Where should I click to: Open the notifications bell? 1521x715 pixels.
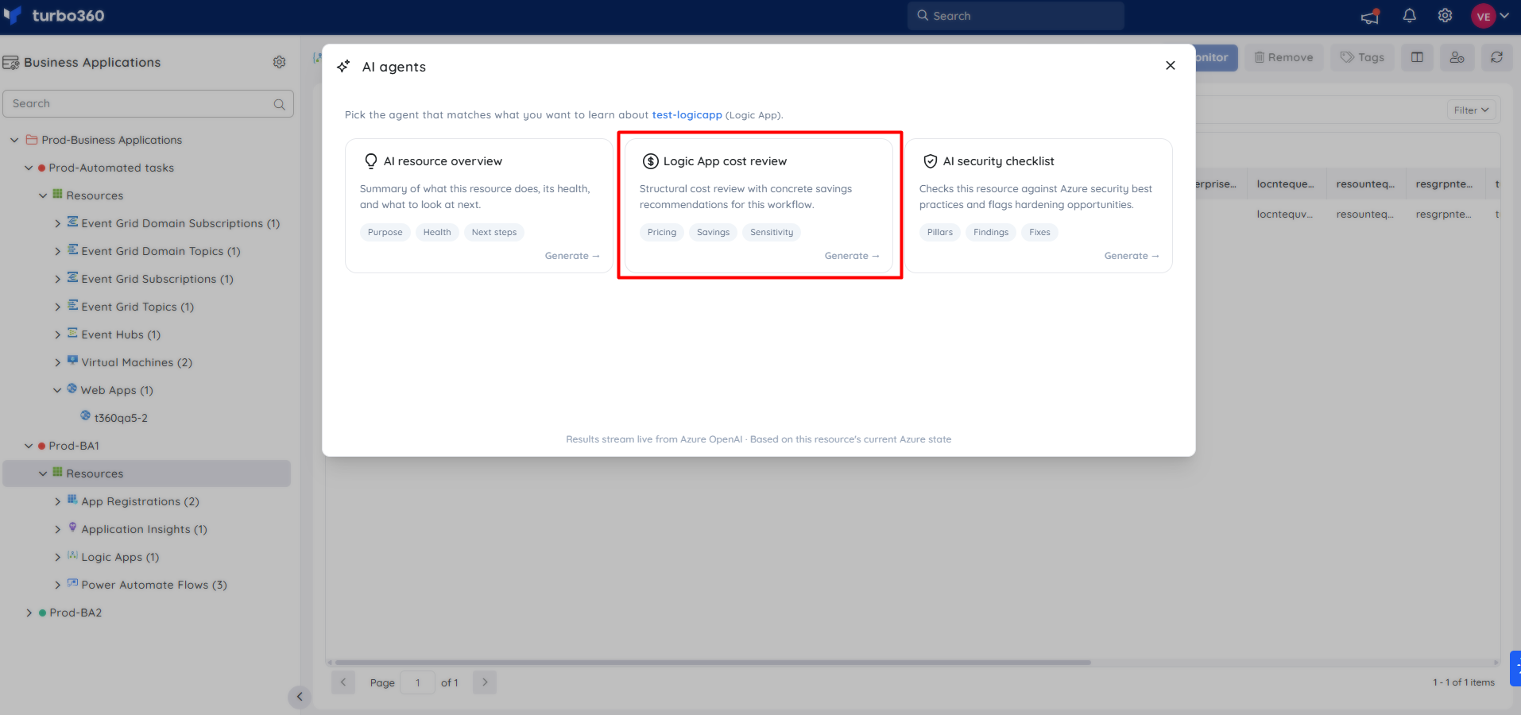click(x=1409, y=16)
